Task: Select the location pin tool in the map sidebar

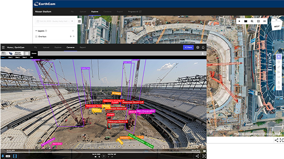Action: [279, 62]
